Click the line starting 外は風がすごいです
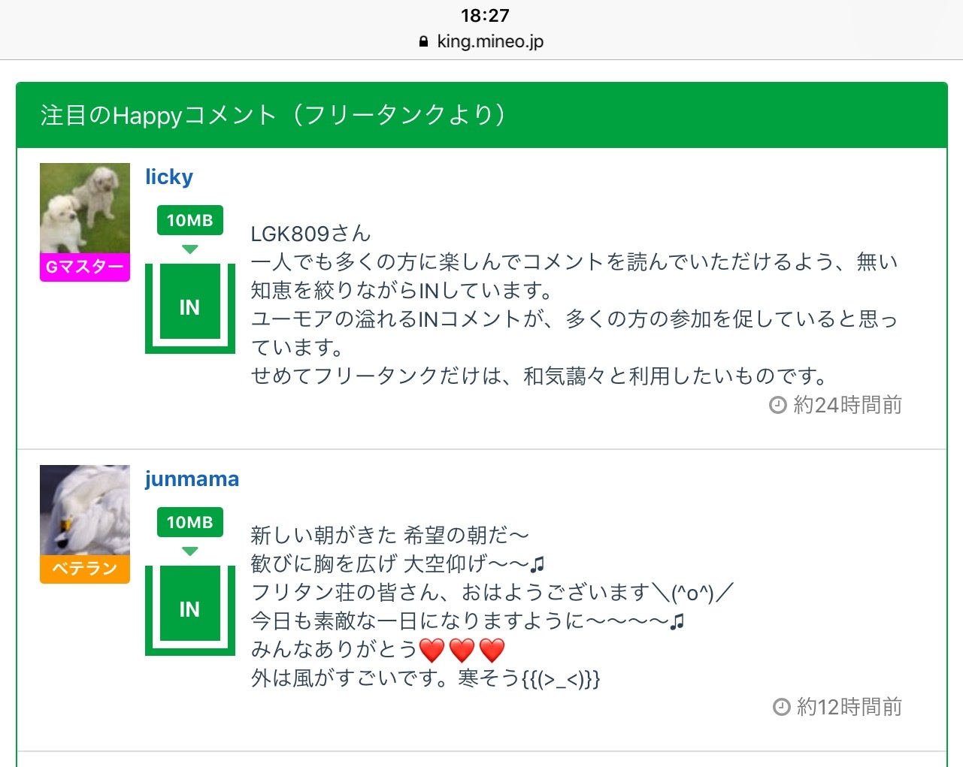This screenshot has width=963, height=767. (425, 678)
